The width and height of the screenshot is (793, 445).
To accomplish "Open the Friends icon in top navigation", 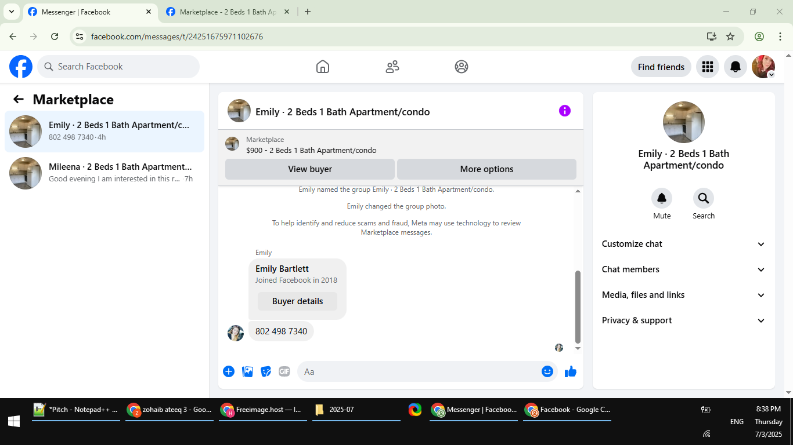I will pos(392,67).
